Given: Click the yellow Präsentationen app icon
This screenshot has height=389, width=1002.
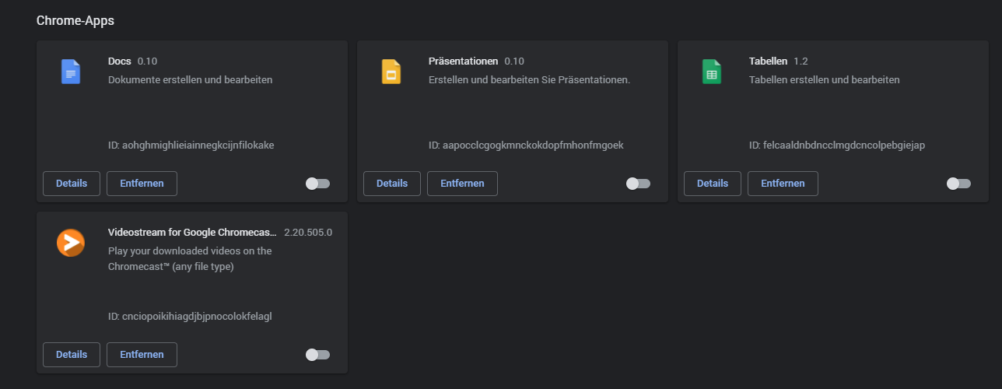Looking at the screenshot, I should click(391, 72).
